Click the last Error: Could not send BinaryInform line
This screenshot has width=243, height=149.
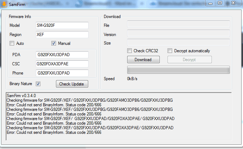coord(54,132)
